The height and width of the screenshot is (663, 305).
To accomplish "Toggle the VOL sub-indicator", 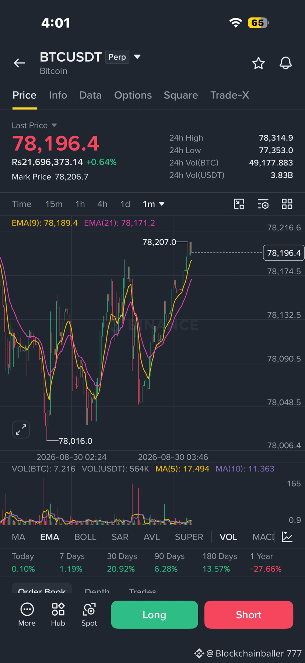I will 228,537.
